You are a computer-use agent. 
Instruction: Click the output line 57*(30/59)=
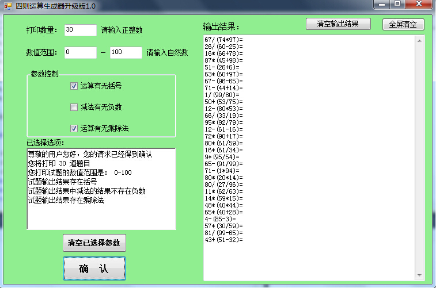point(223,226)
